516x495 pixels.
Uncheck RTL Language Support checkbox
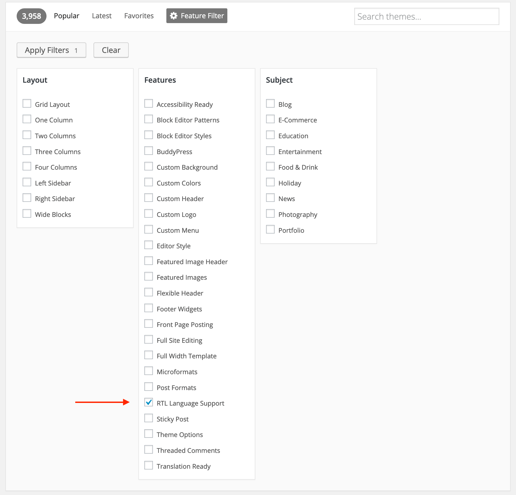point(149,402)
